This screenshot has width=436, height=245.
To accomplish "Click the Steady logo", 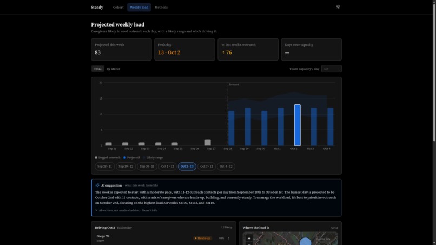I will (x=97, y=7).
